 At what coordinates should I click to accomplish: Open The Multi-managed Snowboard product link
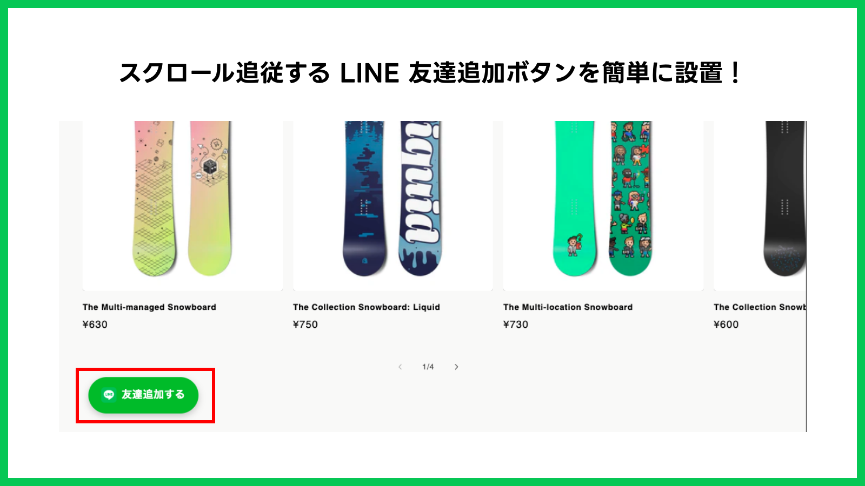tap(149, 307)
